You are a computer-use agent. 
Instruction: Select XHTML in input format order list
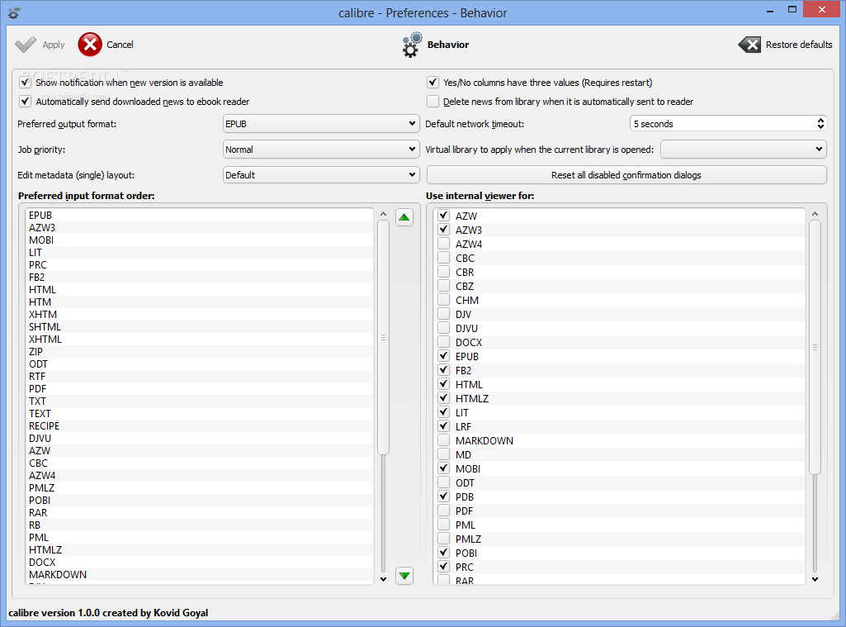(x=200, y=340)
